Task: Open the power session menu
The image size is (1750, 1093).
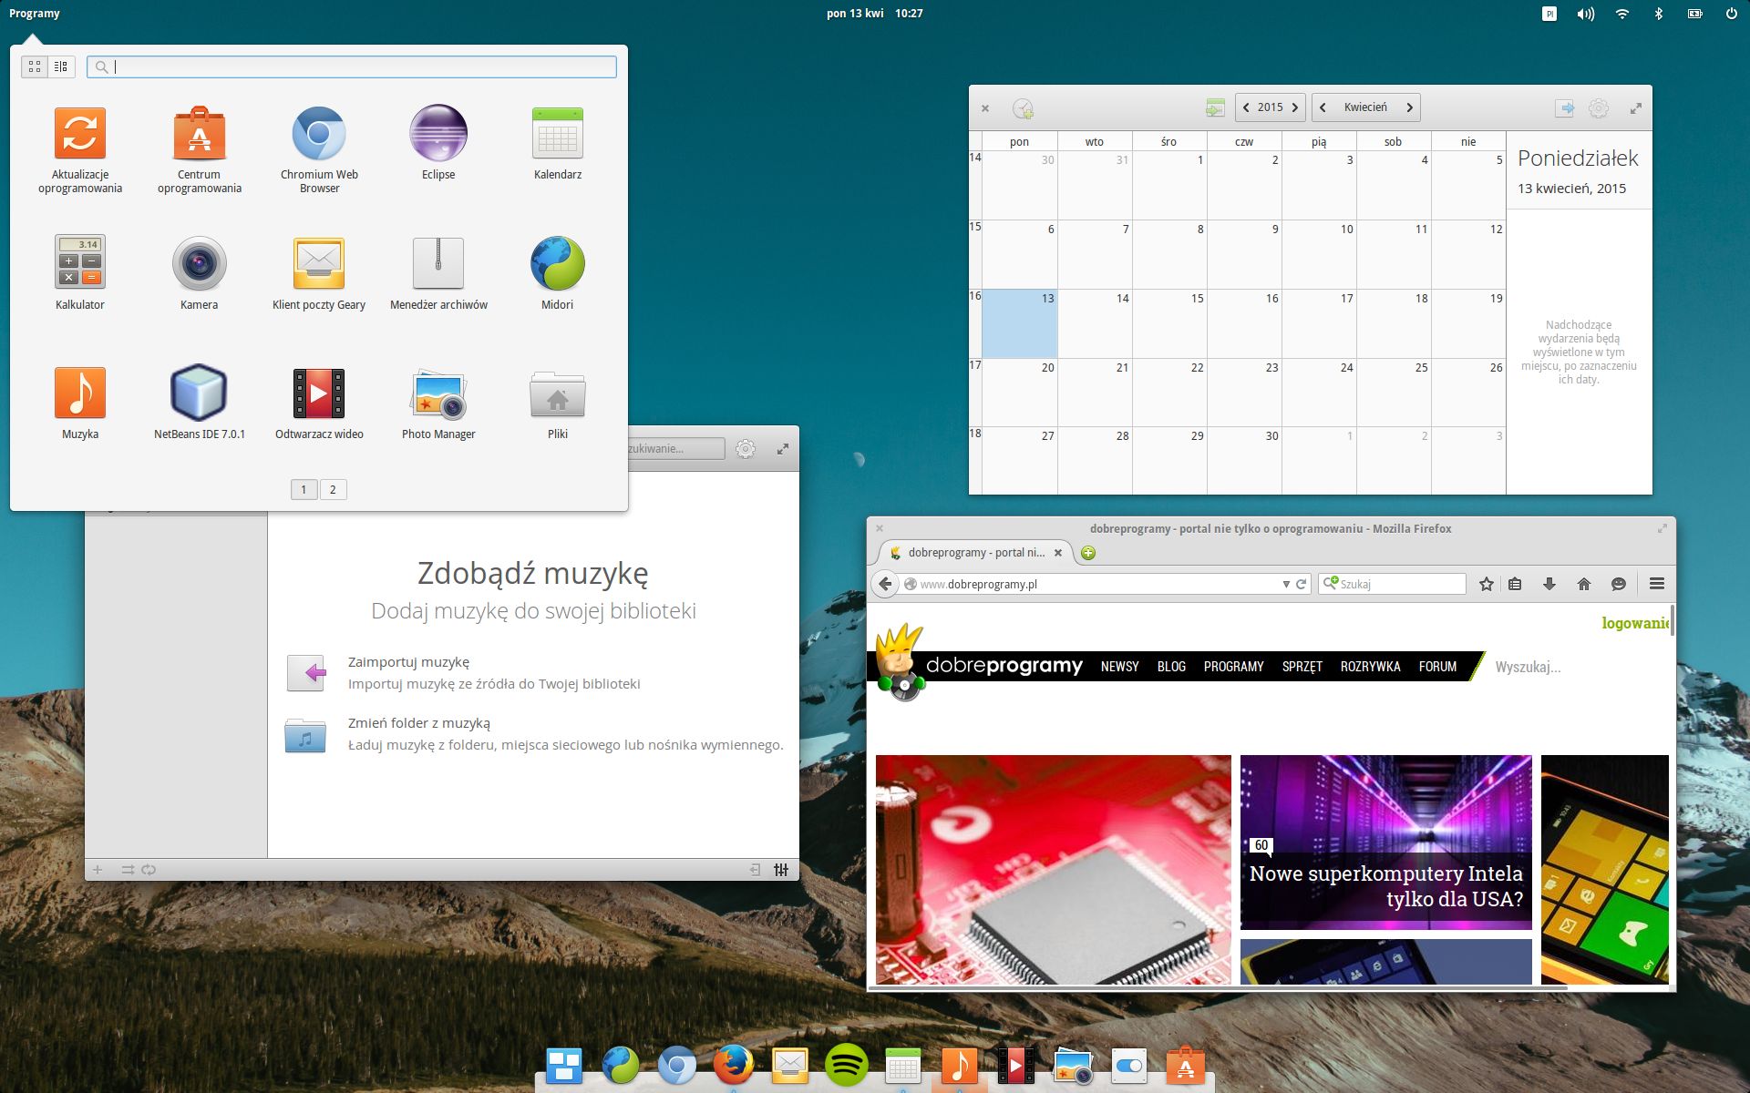Action: [1731, 14]
